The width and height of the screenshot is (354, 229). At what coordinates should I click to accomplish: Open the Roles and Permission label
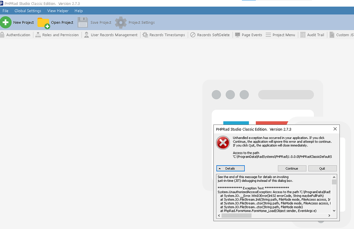tap(60, 35)
